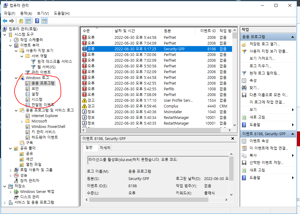Viewport: 300px width, 214px height.
Task: Select Complus warning event 4440 row
Action: tap(157, 106)
